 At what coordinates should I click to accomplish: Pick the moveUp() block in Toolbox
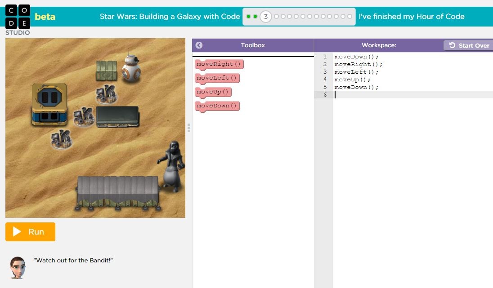pyautogui.click(x=213, y=92)
